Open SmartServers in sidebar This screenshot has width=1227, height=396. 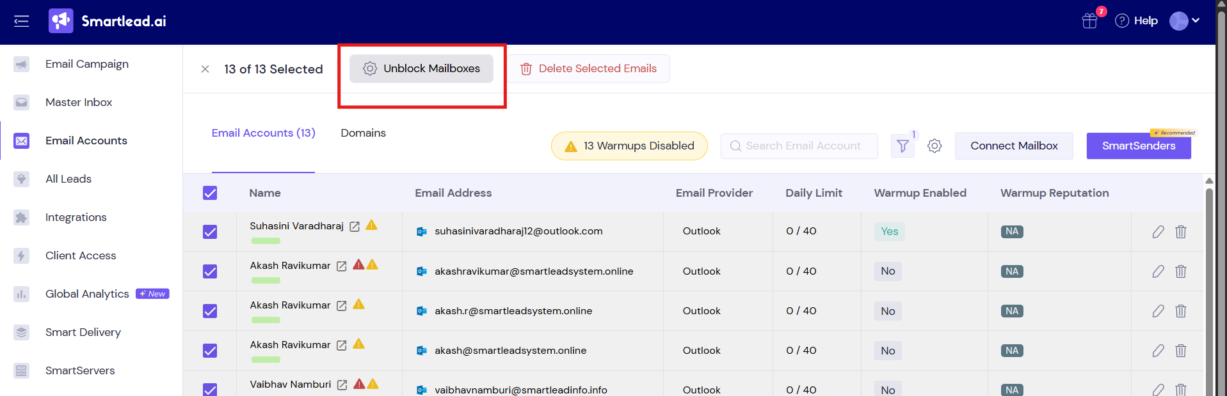(x=80, y=370)
